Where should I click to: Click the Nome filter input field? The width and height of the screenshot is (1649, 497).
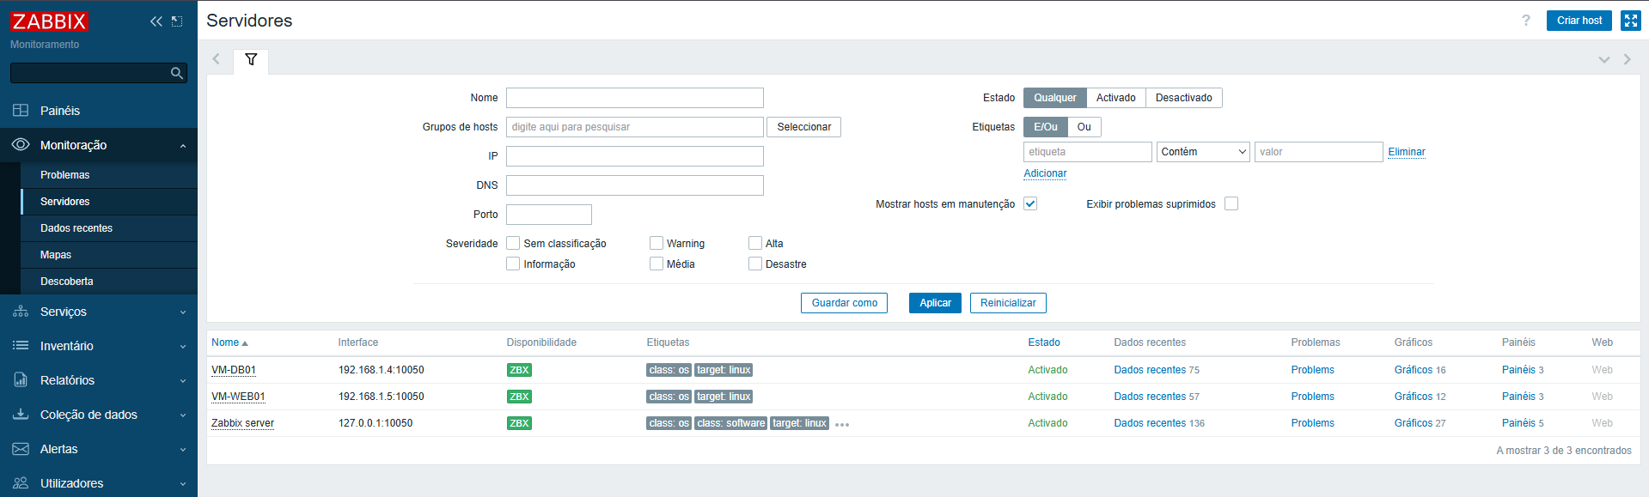(634, 98)
